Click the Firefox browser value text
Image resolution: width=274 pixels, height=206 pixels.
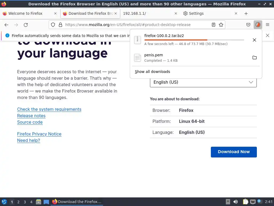186,110
